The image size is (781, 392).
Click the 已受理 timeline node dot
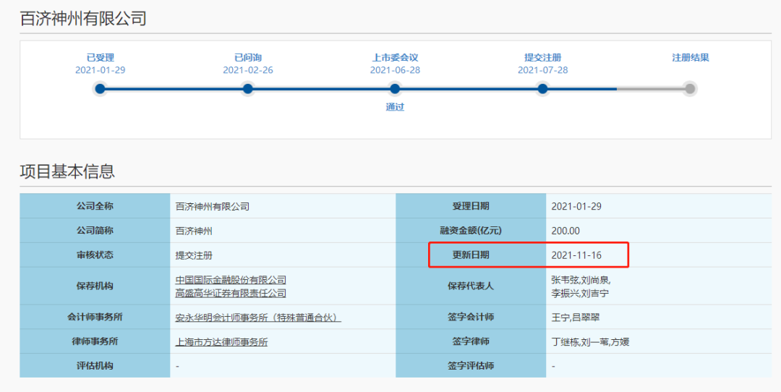pyautogui.click(x=100, y=89)
